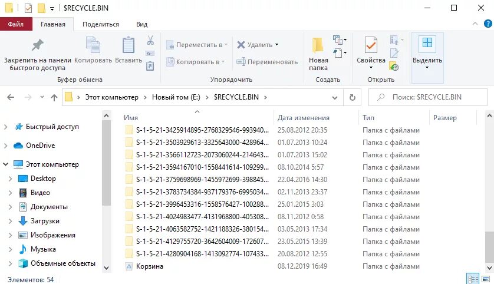Select folder S-1-5-21-3425914895-2768329546
This screenshot has height=284, width=494.
pyautogui.click(x=202, y=130)
